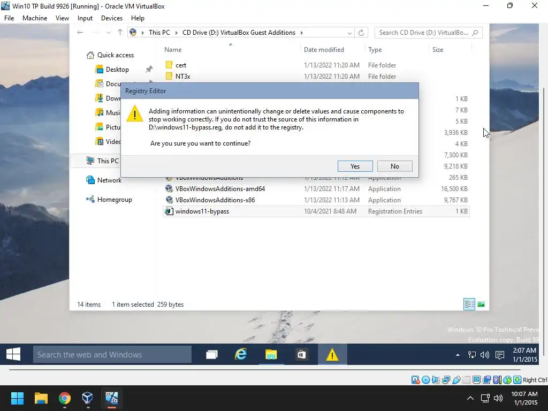Viewport: 548px width, 411px height.
Task: Select VBoxWindowsAdditions-x86 application
Action: (215, 200)
